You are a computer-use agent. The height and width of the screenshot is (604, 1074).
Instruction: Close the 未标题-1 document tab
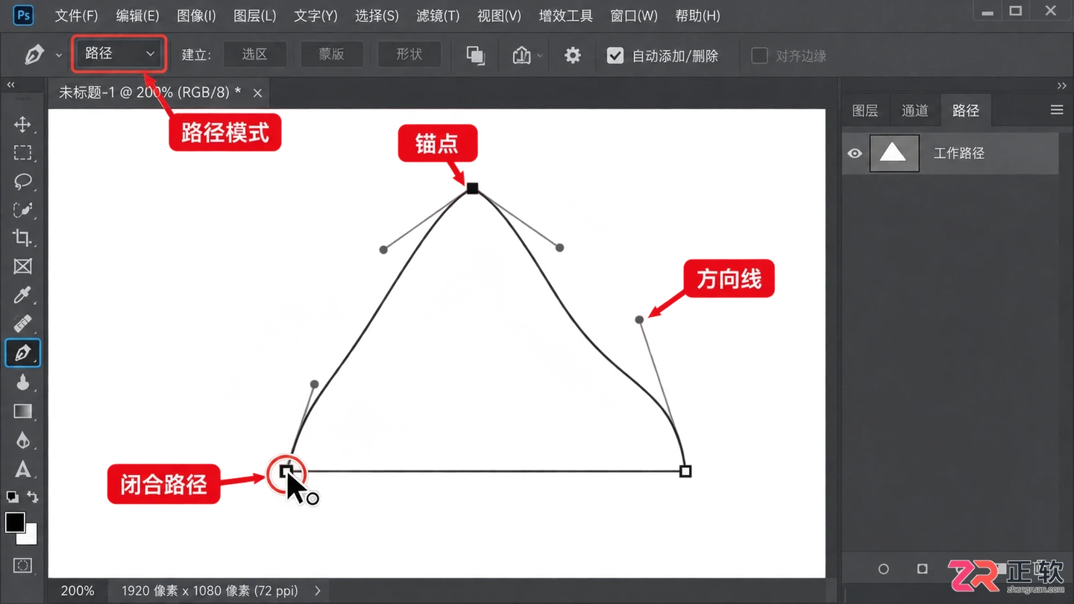pos(257,93)
